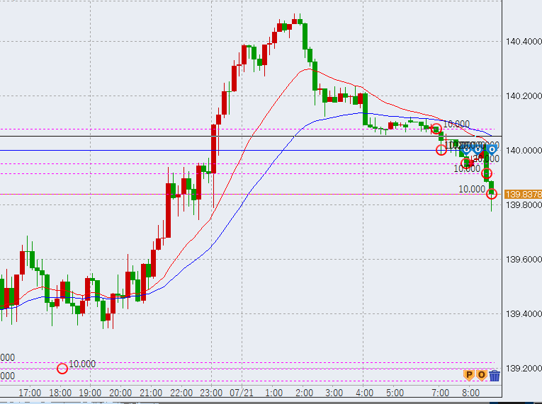Click red circle on the orange current-price line
The image size is (542, 404).
point(492,194)
